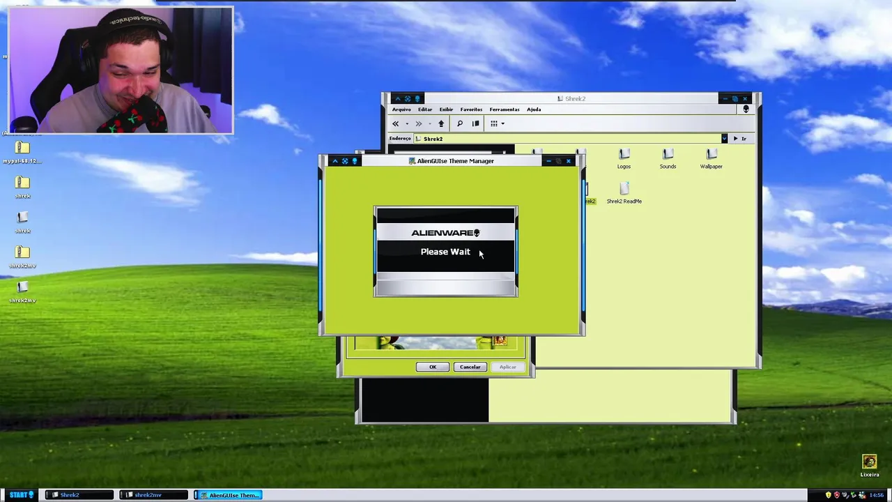Select the Shrek2 ReadMe file

[x=624, y=193]
